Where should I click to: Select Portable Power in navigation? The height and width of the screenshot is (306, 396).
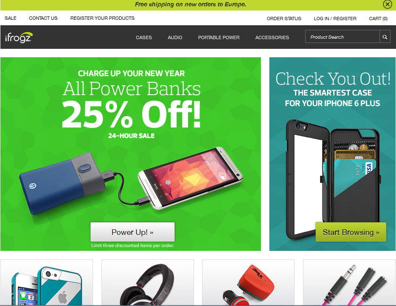click(x=219, y=37)
